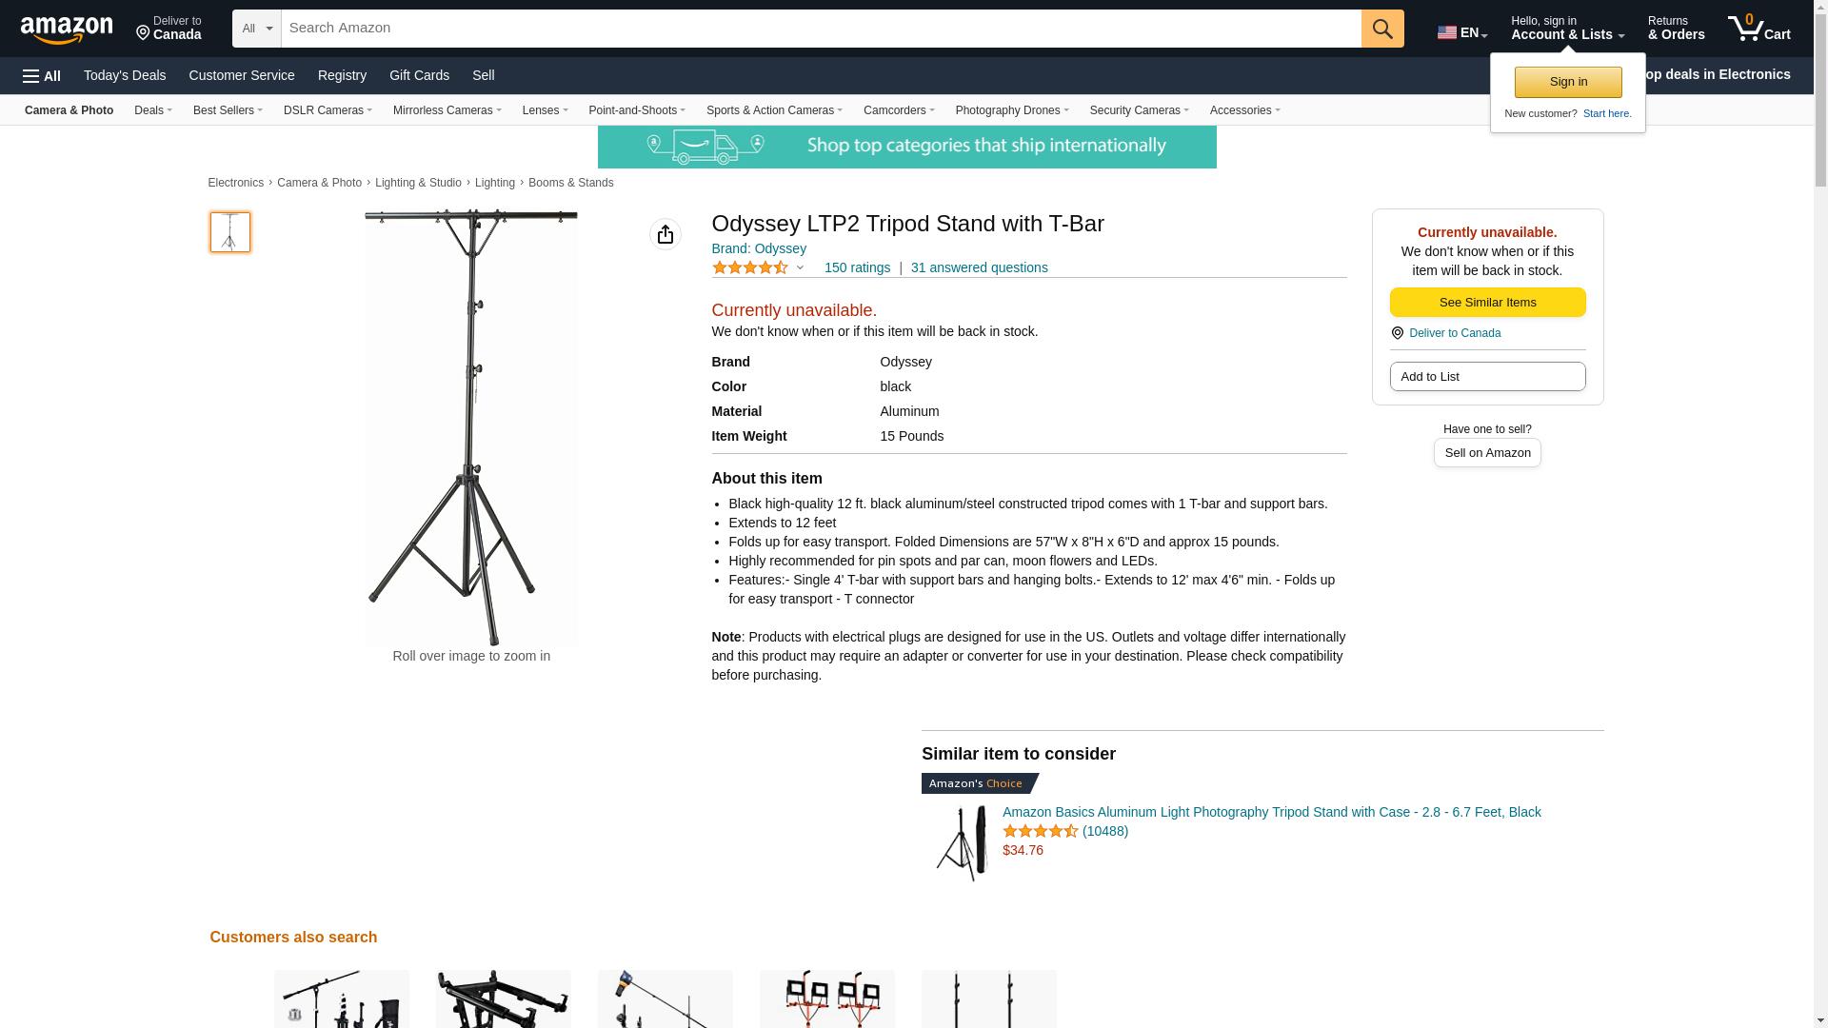Go to Gift Cards menu item

pyautogui.click(x=419, y=75)
